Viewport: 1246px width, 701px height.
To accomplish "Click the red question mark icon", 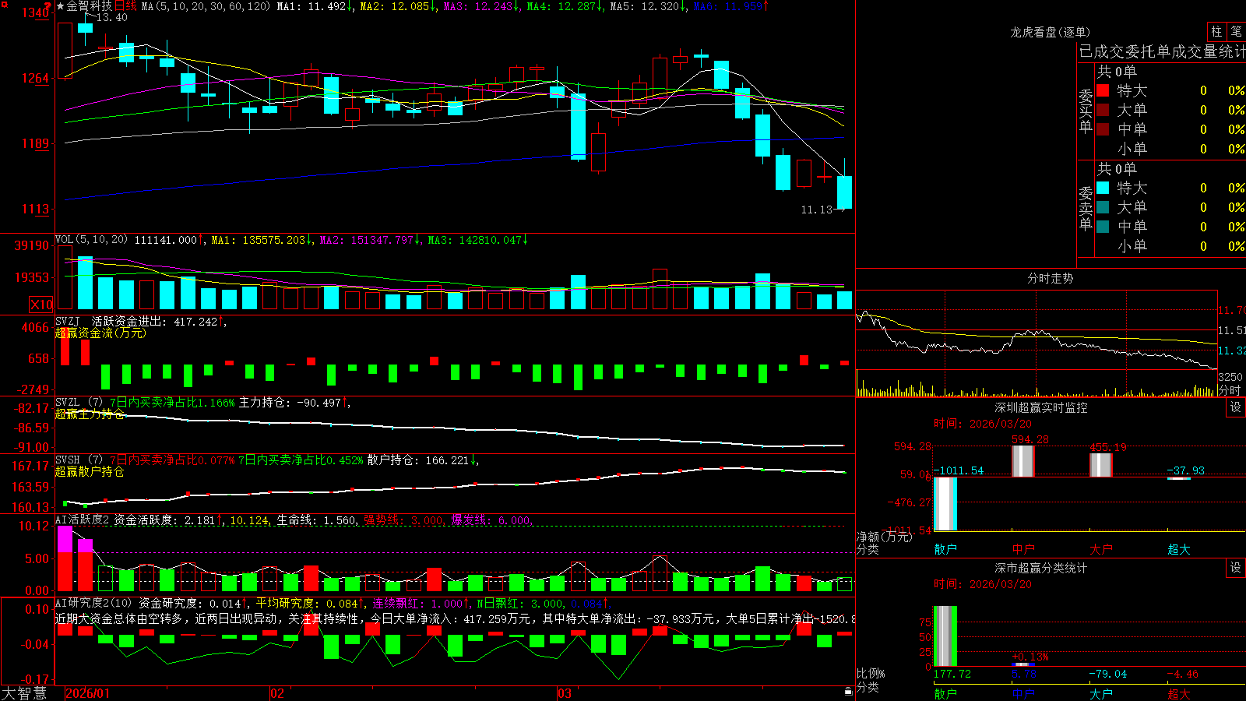I will 48,5.
